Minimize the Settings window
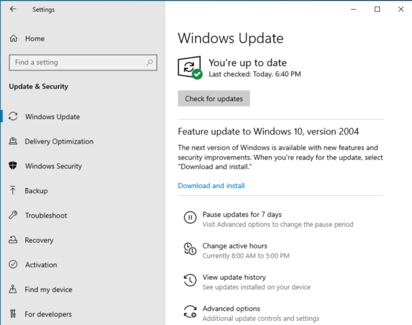 pyautogui.click(x=354, y=9)
